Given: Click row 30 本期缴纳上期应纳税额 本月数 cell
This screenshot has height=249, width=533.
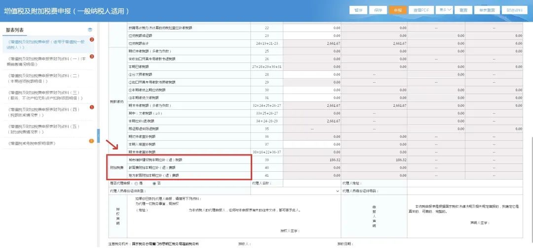Looking at the screenshot, I should [x=312, y=90].
